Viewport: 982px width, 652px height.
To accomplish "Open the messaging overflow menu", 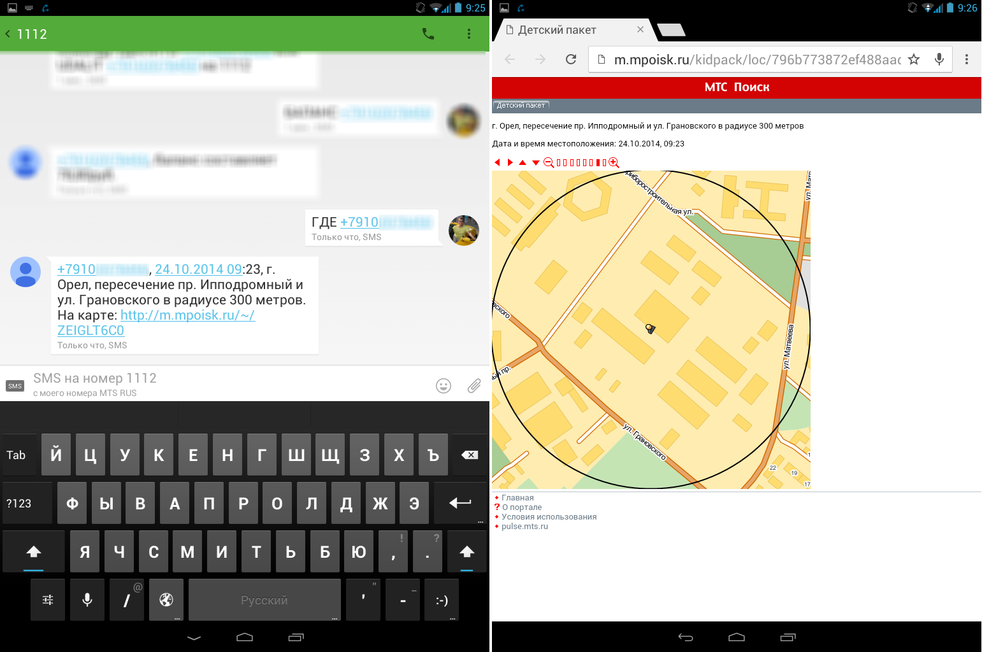I will coord(469,34).
